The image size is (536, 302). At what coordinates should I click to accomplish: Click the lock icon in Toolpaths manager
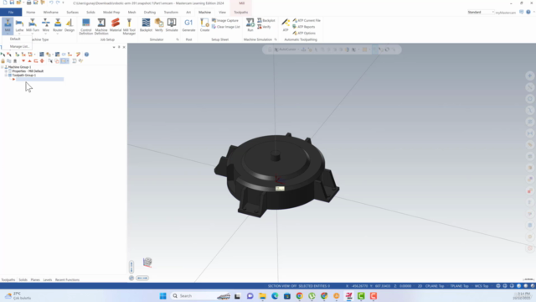point(3,61)
